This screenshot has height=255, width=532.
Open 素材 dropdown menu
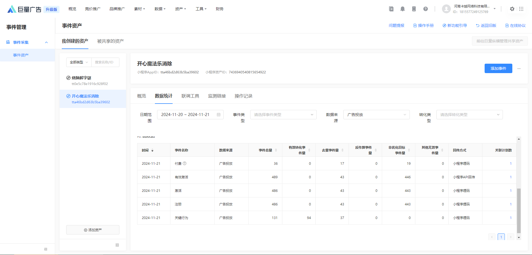coord(140,9)
